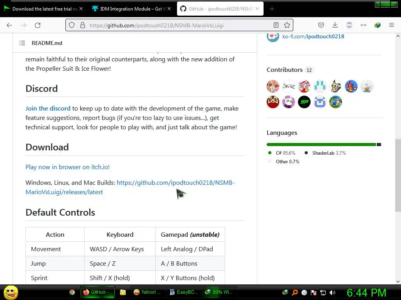
Task: Save page to Pocket
Action: (321, 25)
